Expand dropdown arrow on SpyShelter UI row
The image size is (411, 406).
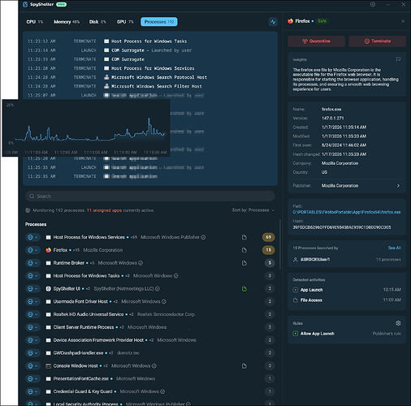tap(37, 288)
